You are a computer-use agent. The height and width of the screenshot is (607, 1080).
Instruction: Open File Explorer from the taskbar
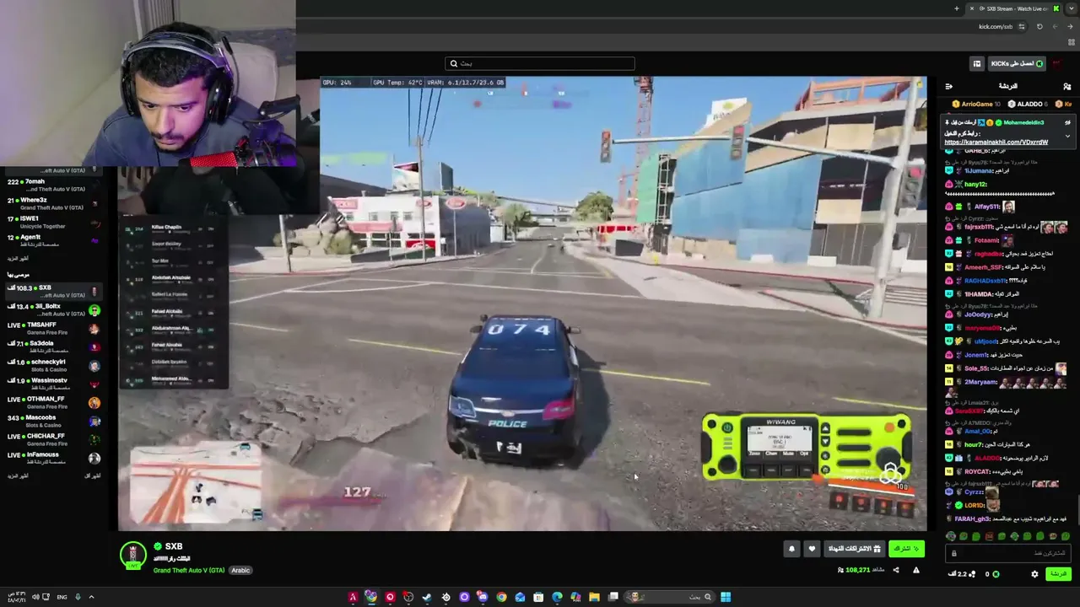coord(594,597)
